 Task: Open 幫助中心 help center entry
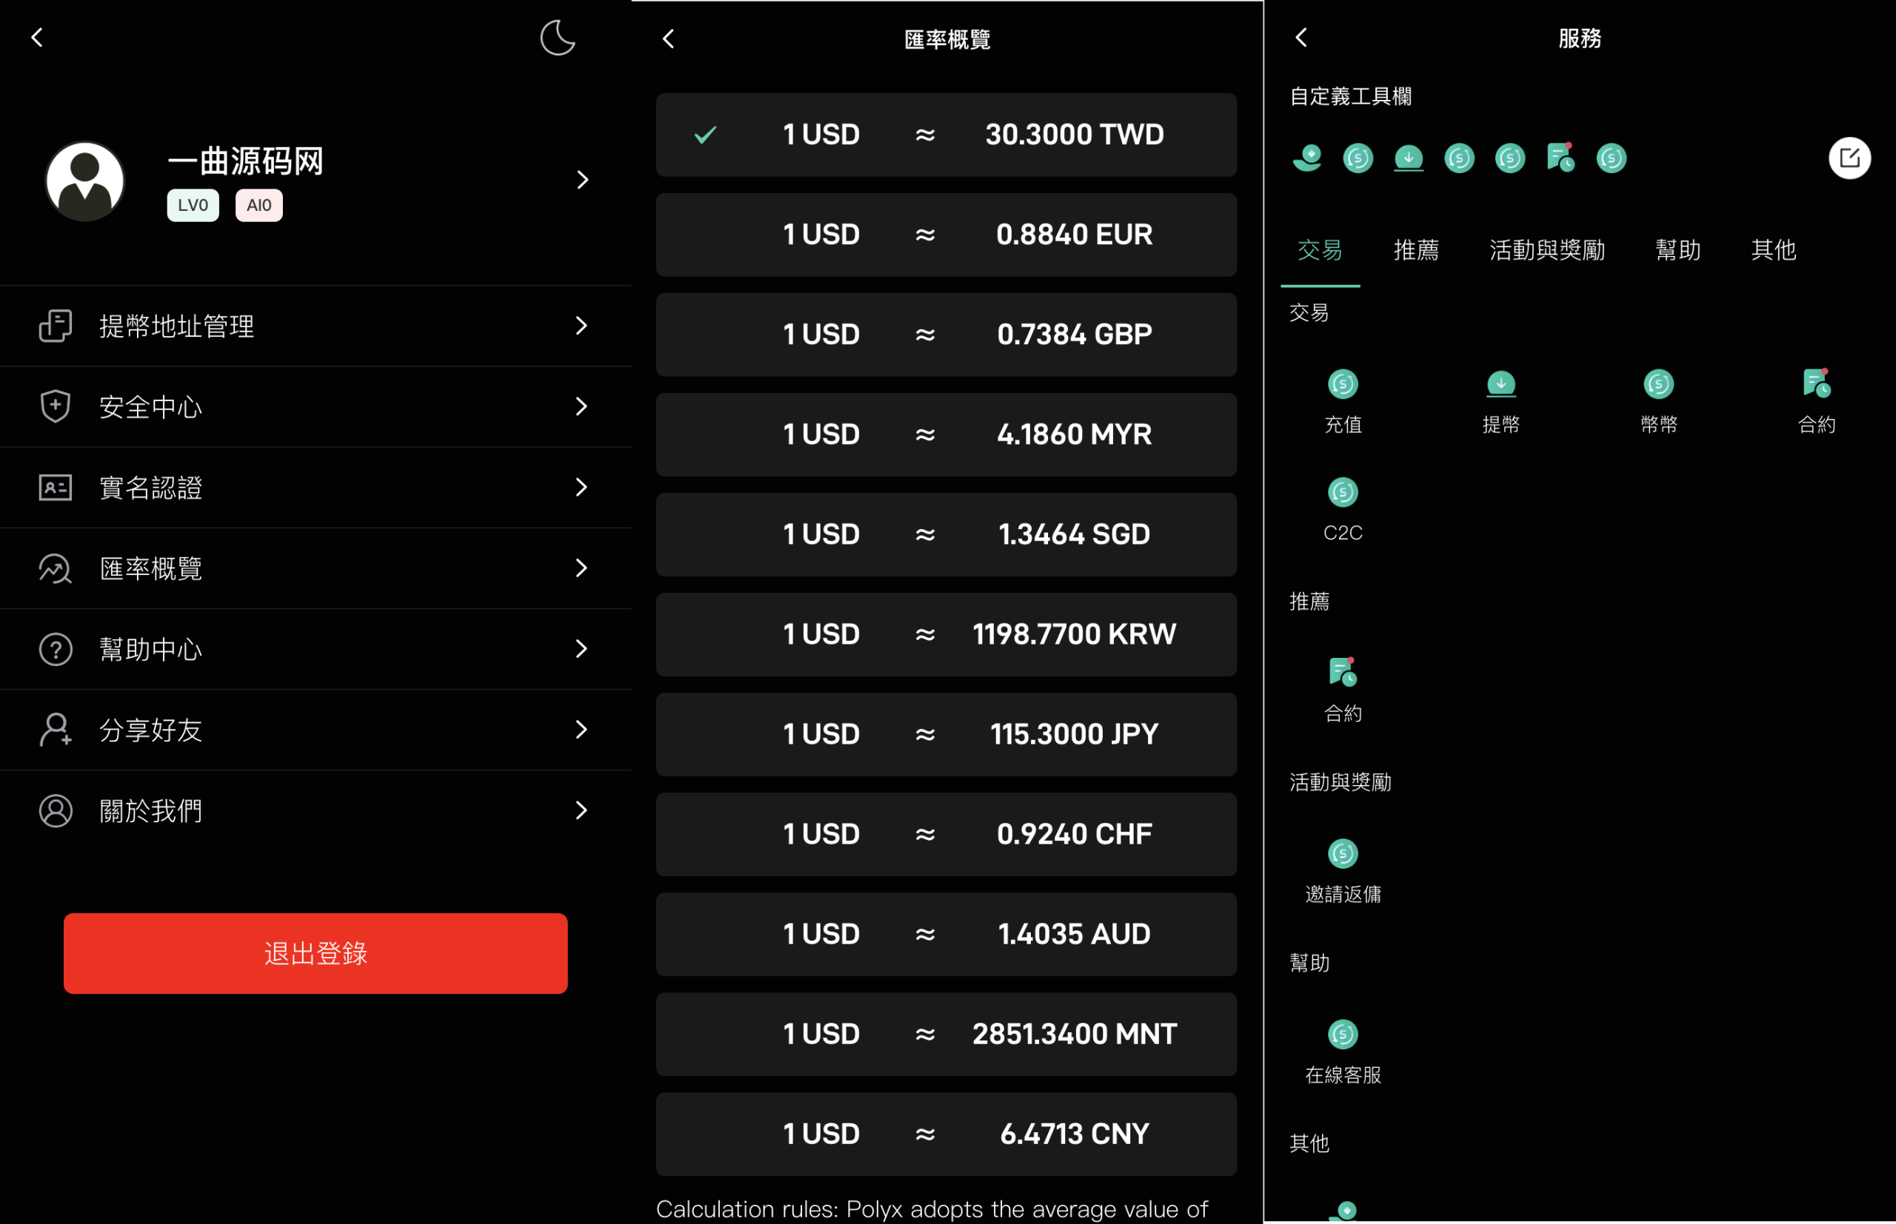315,649
